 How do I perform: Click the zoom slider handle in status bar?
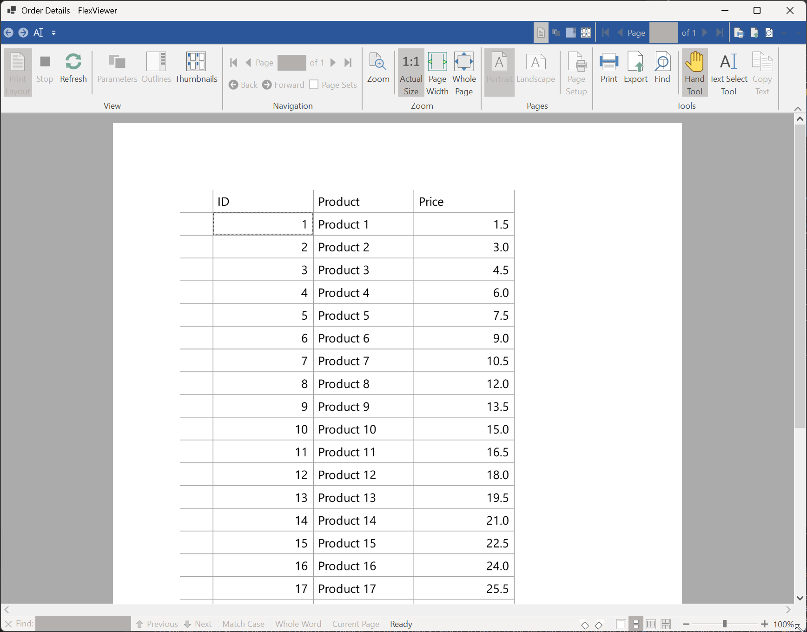click(724, 624)
